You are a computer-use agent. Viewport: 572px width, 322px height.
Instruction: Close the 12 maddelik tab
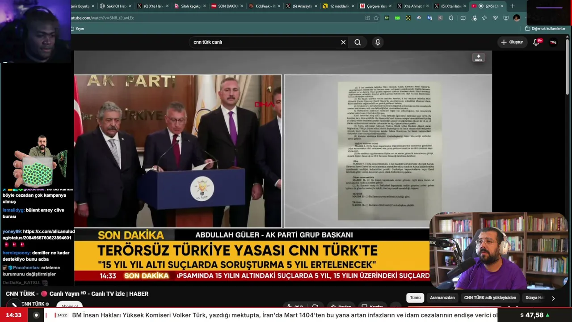click(x=353, y=6)
